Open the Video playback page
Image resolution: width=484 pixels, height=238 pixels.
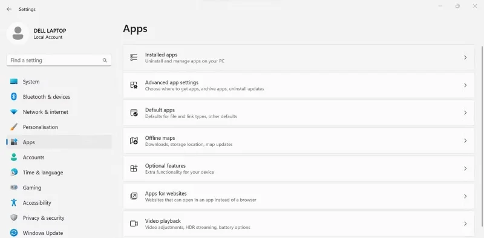click(x=298, y=224)
